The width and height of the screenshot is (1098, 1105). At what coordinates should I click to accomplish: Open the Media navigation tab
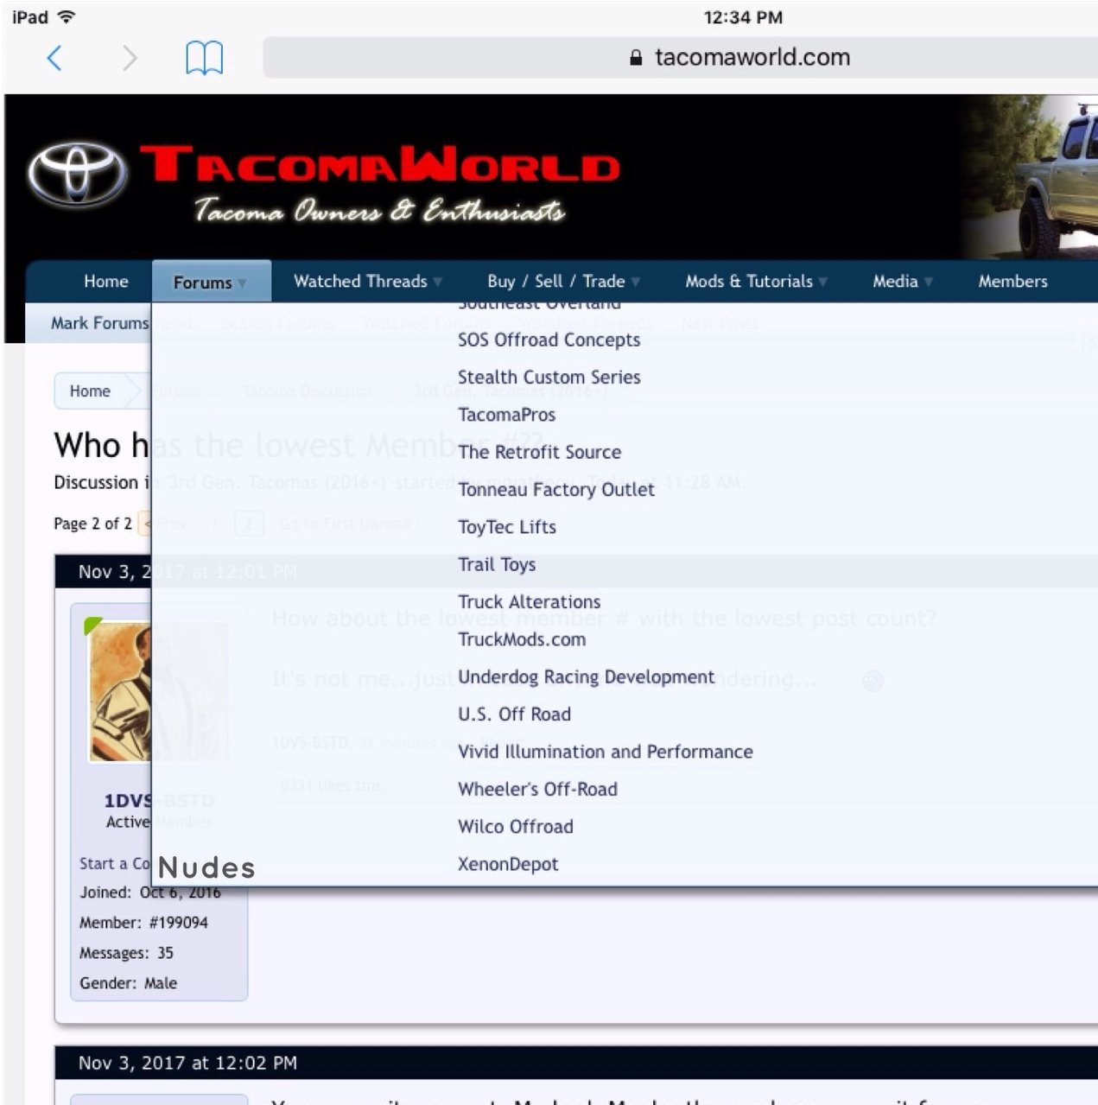[895, 282]
